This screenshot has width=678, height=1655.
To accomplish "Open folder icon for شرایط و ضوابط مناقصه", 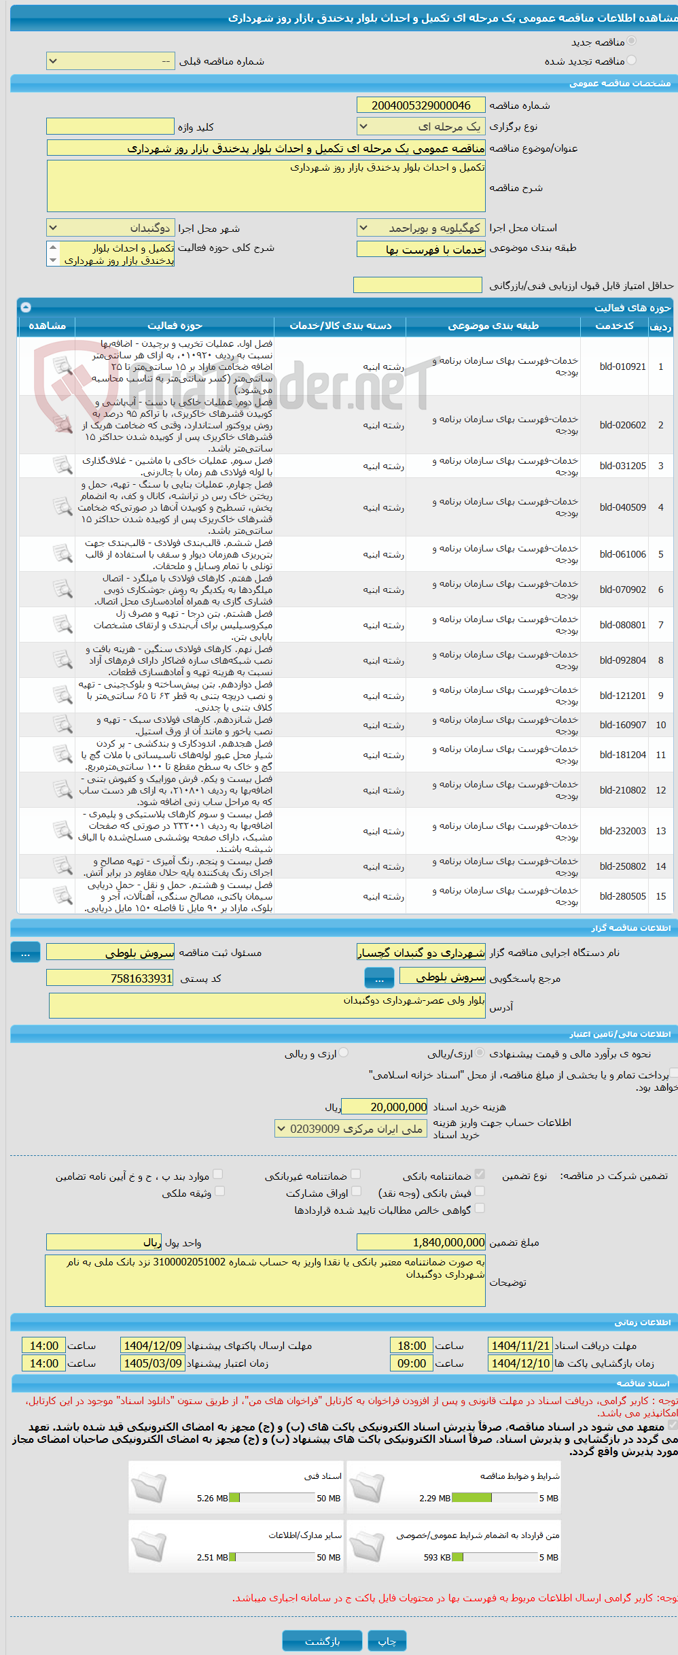I will [x=367, y=1487].
